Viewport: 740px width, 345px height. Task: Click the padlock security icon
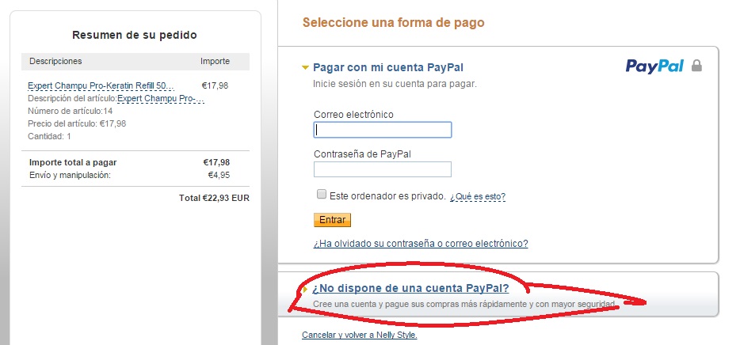pos(696,66)
